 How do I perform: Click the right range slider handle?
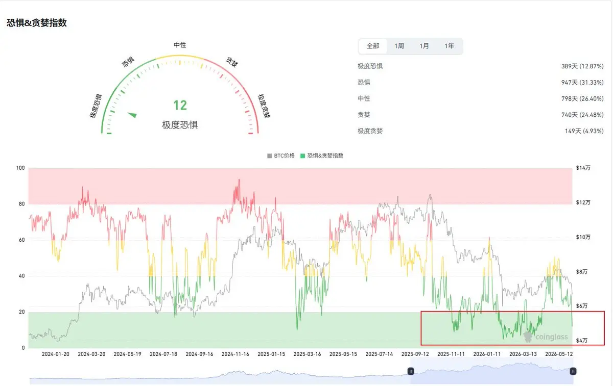(x=573, y=371)
